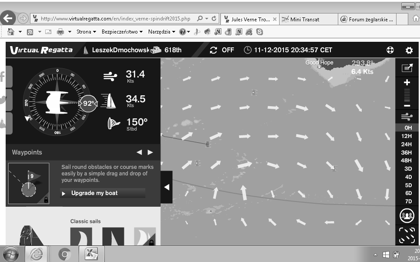The width and height of the screenshot is (420, 262).
Task: Collapse the left panel with the arrow tab
Action: pyautogui.click(x=167, y=187)
